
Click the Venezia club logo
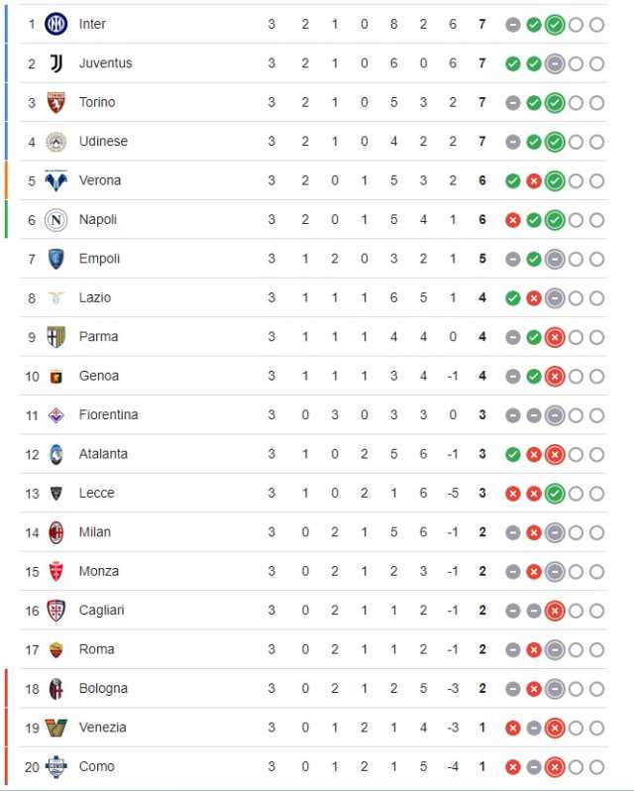[x=55, y=728]
